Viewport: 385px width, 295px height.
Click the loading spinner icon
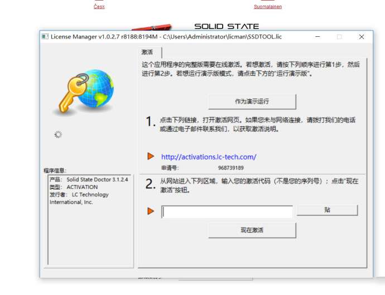click(x=58, y=134)
